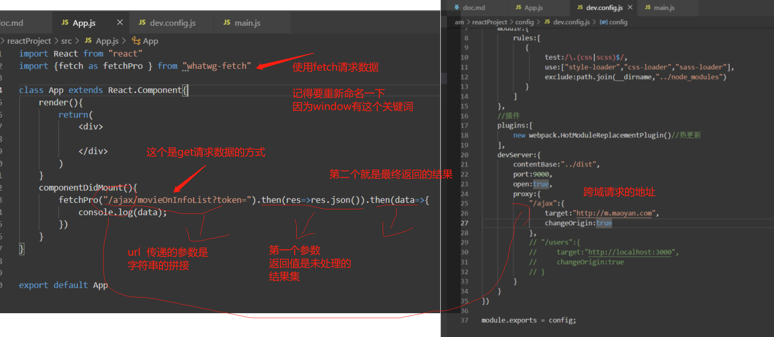Click changeOrigin:true on line 27
774x337 pixels.
coord(578,223)
